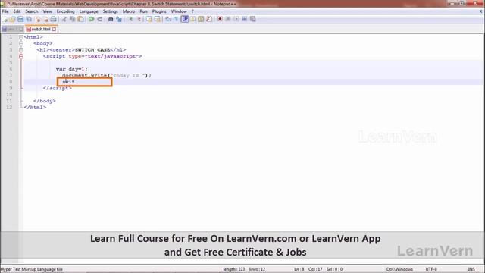Stop macro recording toolbar icon

pos(228,19)
